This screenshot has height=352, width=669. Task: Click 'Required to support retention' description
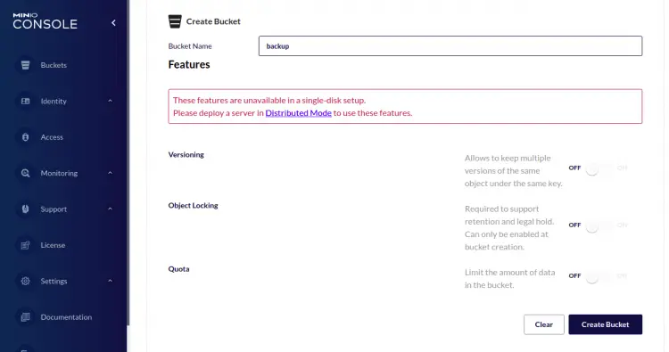[x=509, y=227]
